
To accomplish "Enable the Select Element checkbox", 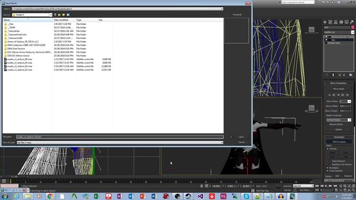I will click(x=330, y=161).
